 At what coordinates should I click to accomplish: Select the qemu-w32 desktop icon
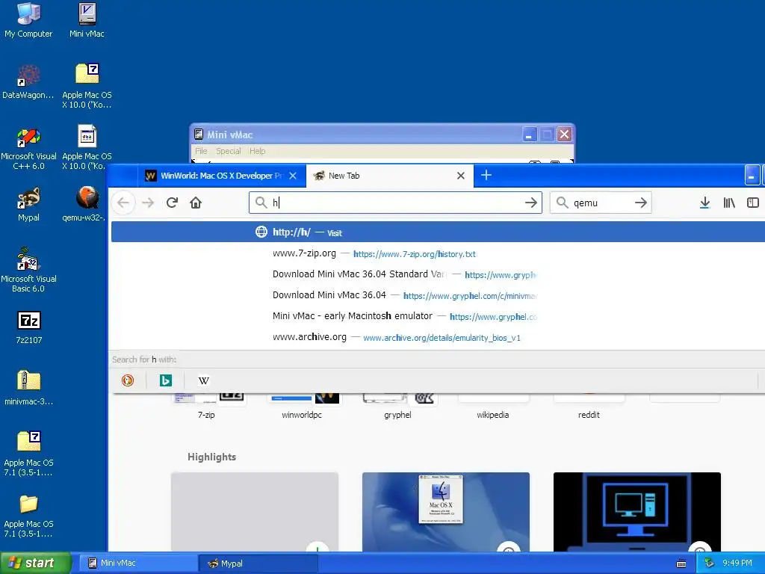(x=87, y=205)
